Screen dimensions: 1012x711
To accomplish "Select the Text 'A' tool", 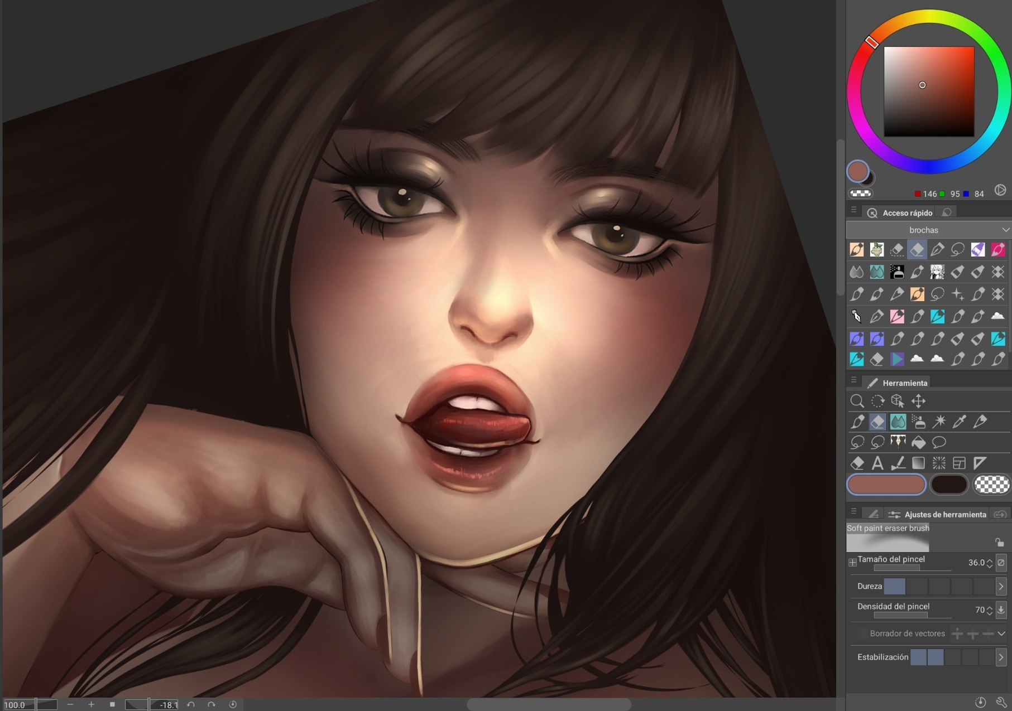I will pos(877,463).
